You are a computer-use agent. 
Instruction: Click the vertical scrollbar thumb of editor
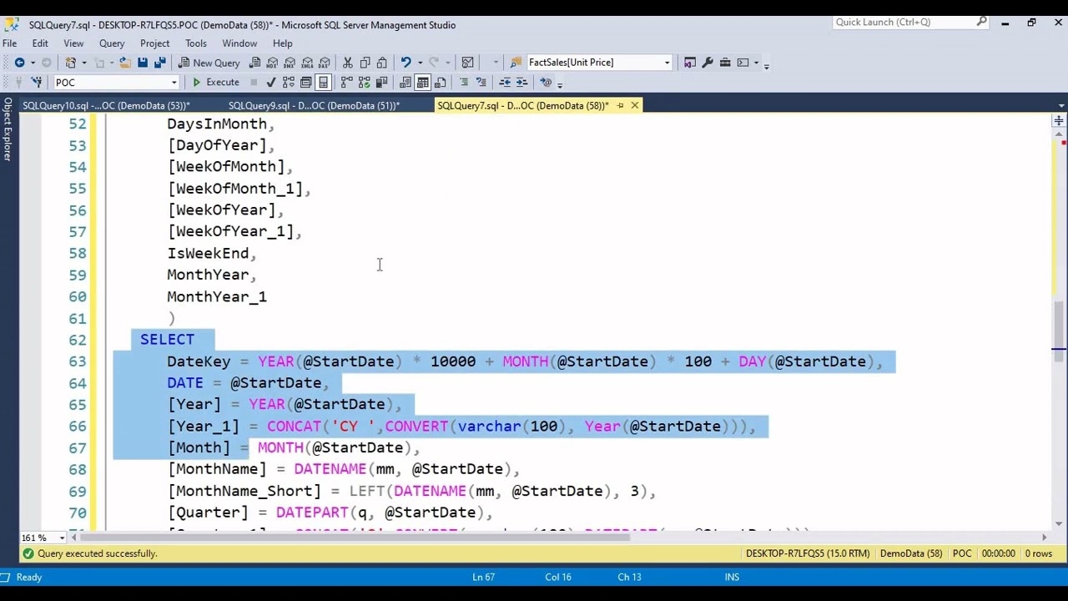coord(1059,331)
